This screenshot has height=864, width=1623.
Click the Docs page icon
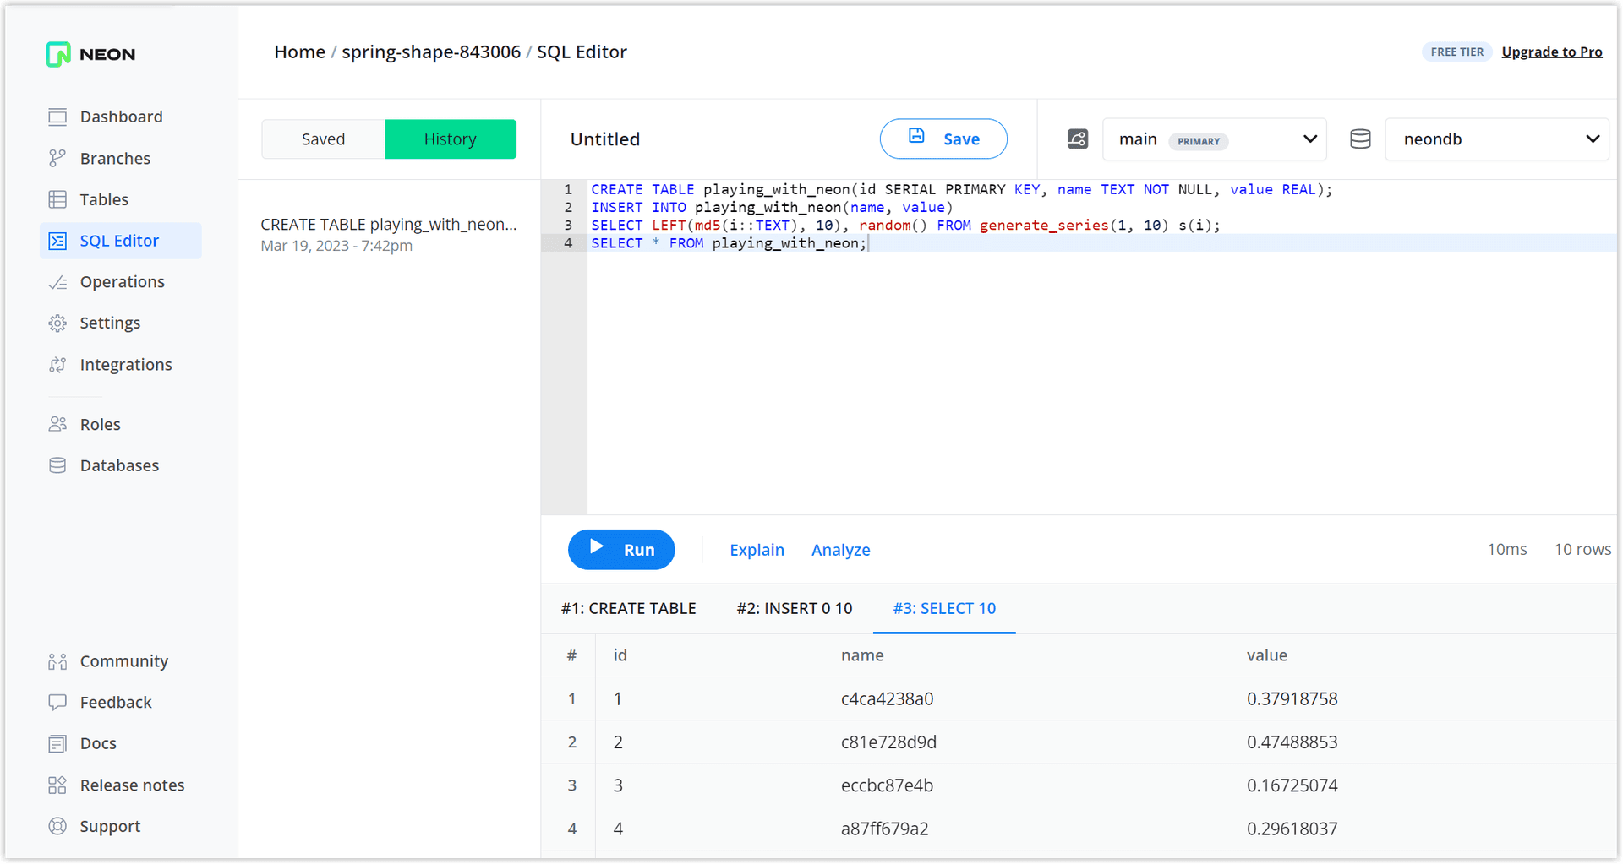pos(57,744)
